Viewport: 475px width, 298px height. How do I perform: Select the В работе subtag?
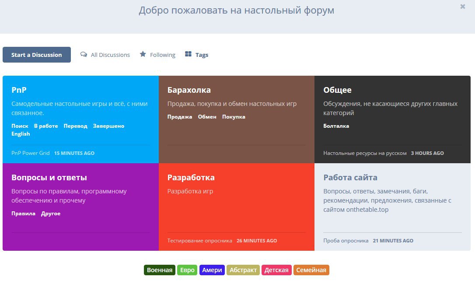[x=46, y=126]
